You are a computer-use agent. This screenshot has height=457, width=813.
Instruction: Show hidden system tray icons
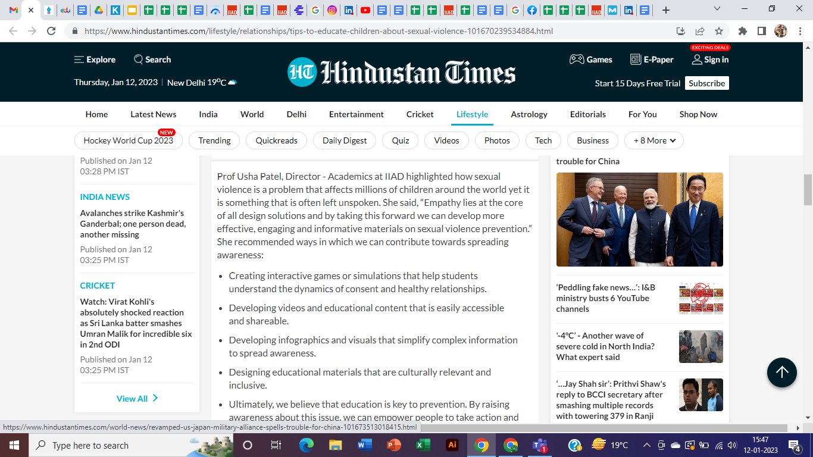tap(646, 445)
